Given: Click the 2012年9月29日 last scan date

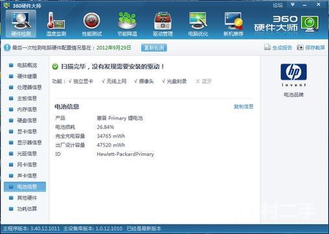Looking at the screenshot, I should pos(114,48).
